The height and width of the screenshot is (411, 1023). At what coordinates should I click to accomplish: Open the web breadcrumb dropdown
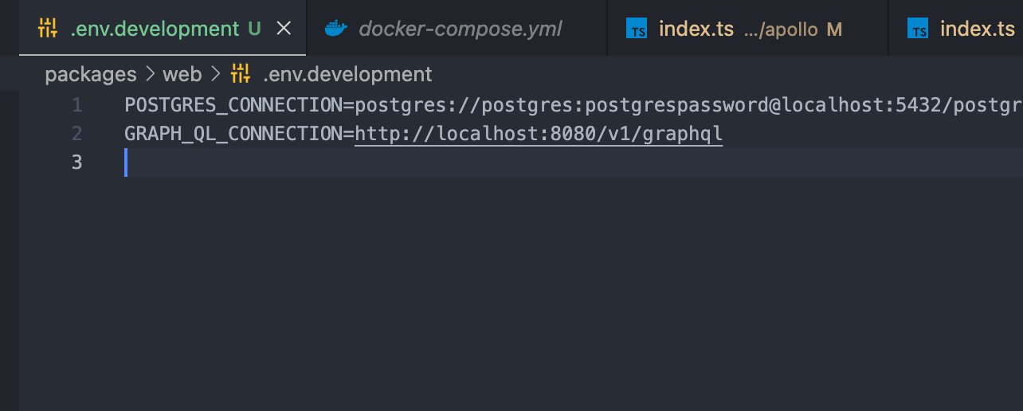[x=182, y=74]
